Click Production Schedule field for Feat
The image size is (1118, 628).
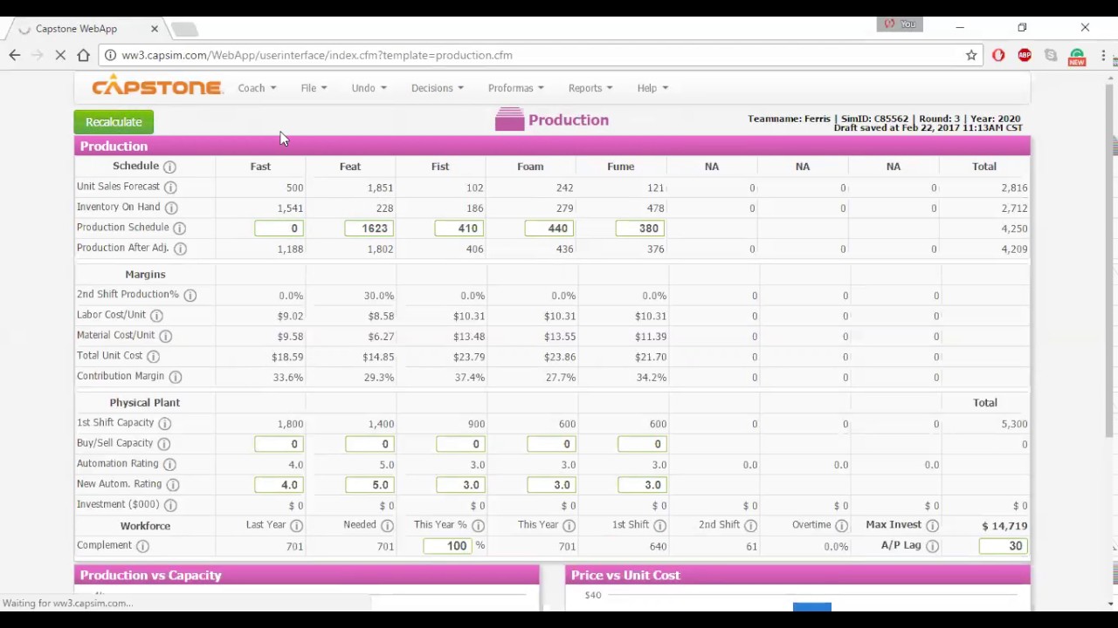(x=369, y=229)
